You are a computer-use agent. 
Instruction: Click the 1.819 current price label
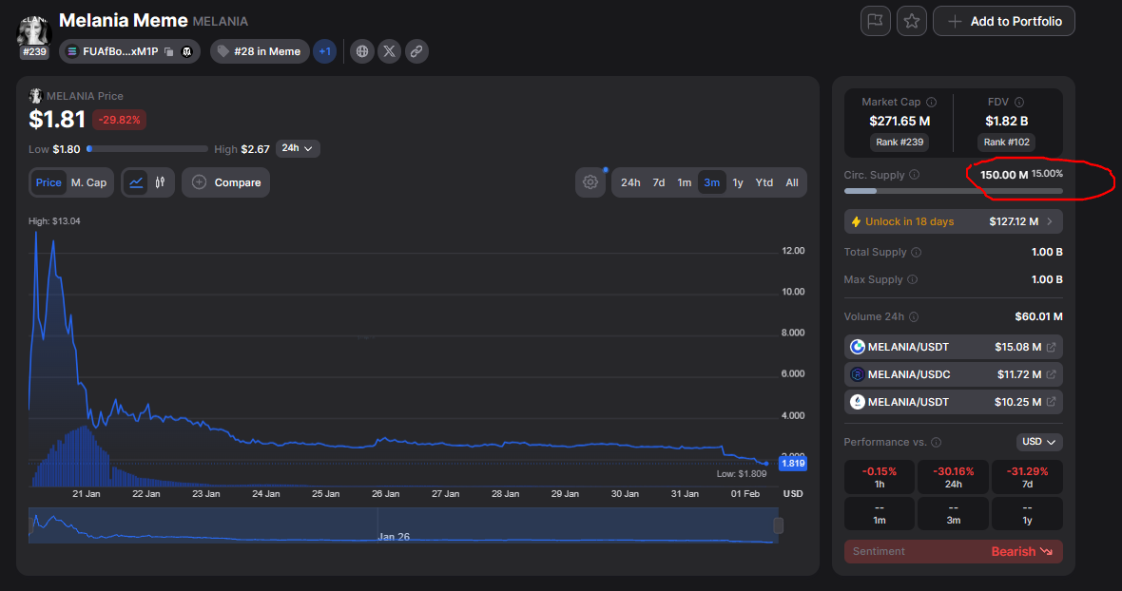pos(793,463)
